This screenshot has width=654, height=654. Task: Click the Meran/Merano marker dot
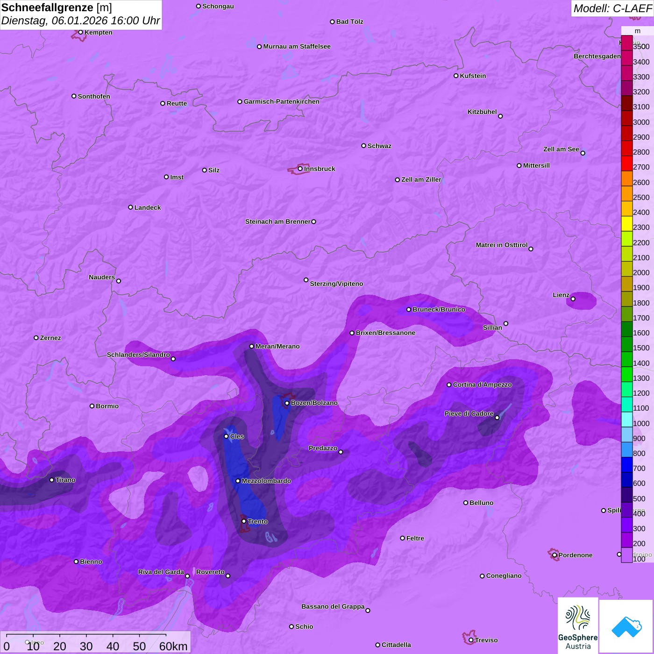click(252, 346)
